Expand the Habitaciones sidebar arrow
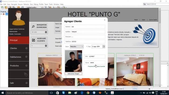 pos(26,57)
